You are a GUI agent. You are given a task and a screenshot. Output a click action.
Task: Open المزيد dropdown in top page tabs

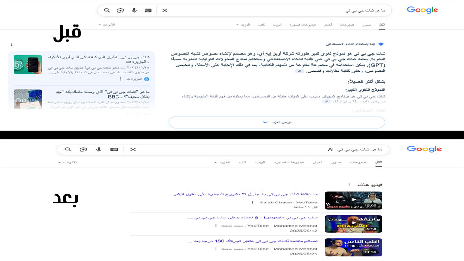coord(243,25)
